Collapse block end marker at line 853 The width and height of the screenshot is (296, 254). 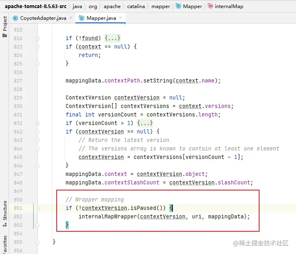37,225
